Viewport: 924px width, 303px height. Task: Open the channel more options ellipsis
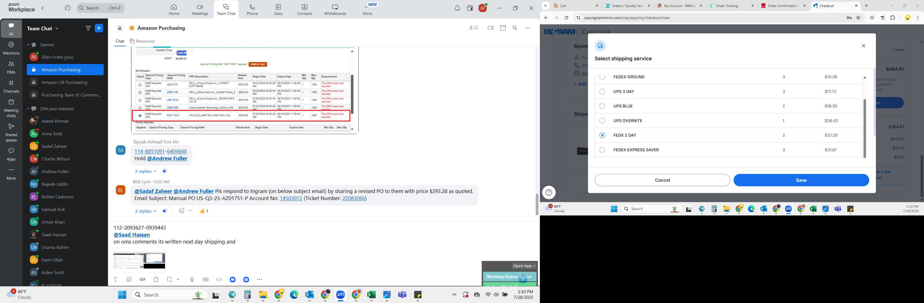[528, 28]
